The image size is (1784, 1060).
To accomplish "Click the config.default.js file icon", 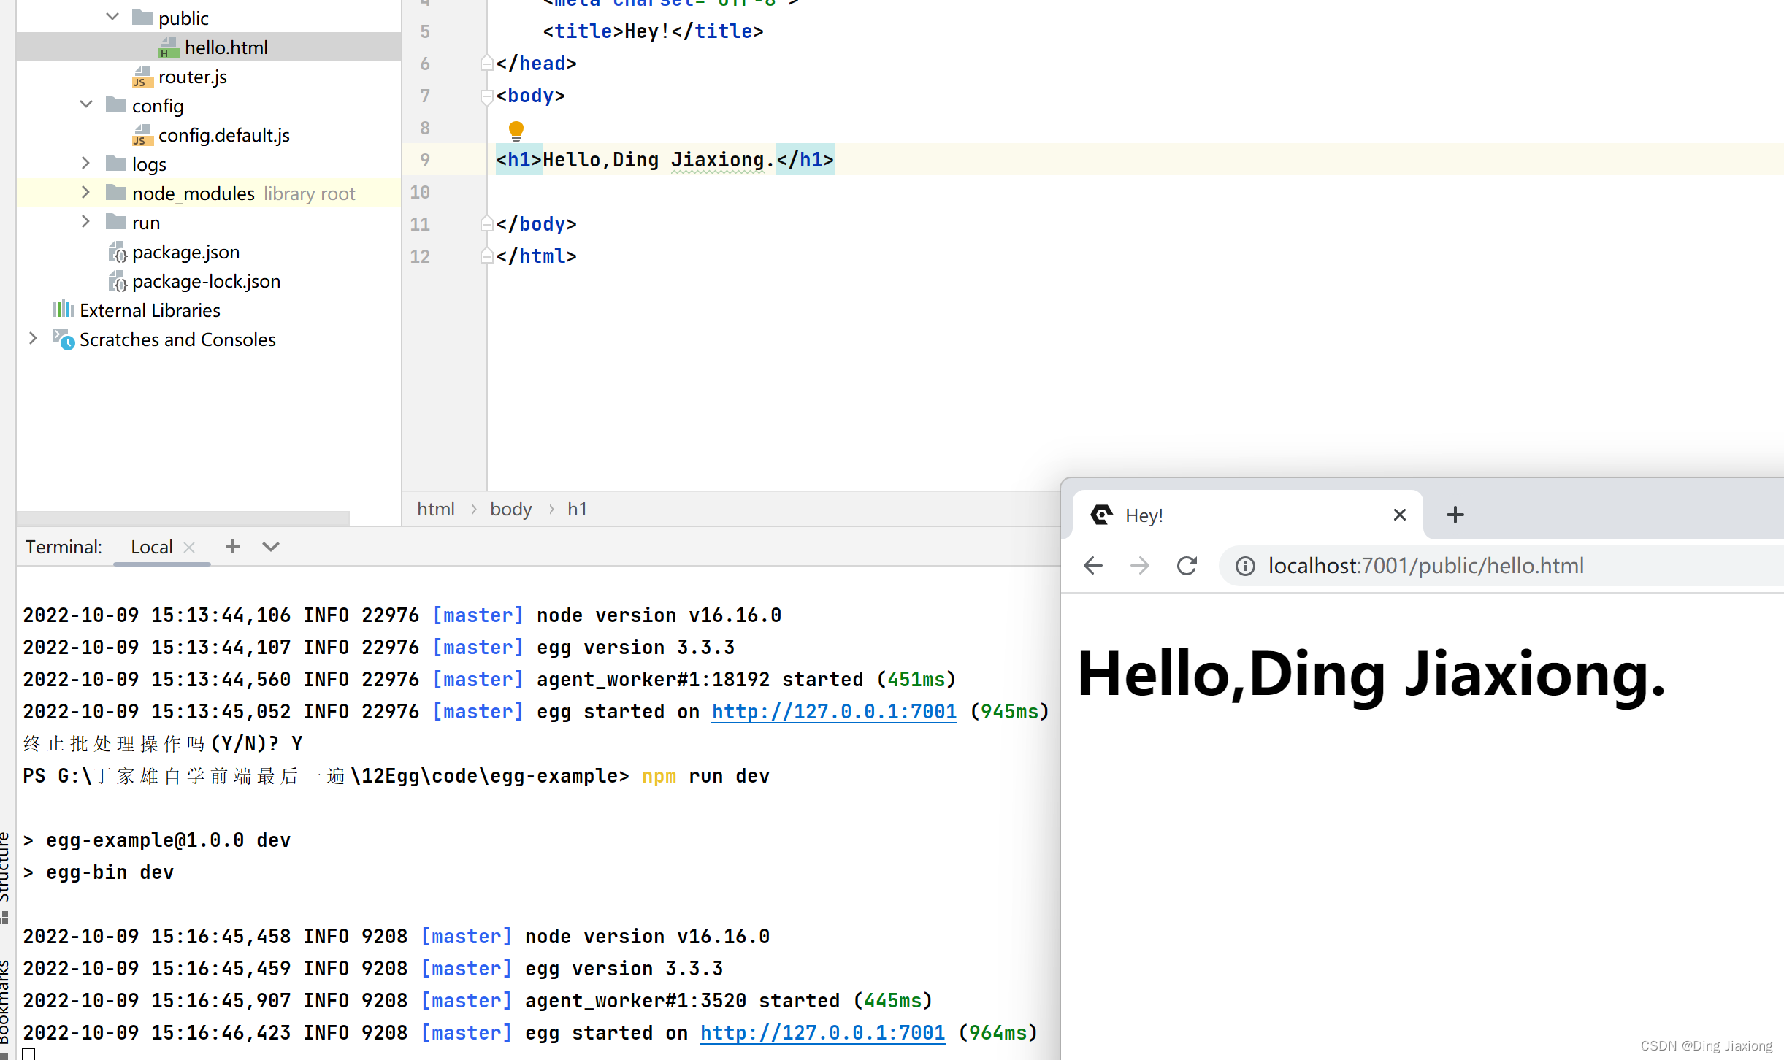I will click(x=142, y=135).
